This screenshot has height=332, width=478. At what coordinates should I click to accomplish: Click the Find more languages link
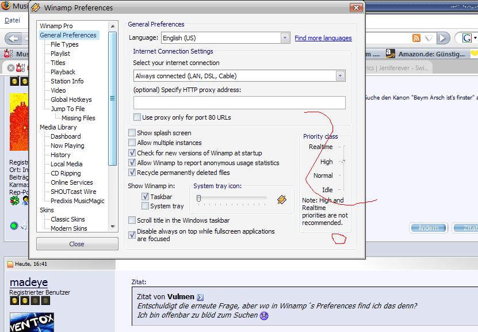pos(323,38)
